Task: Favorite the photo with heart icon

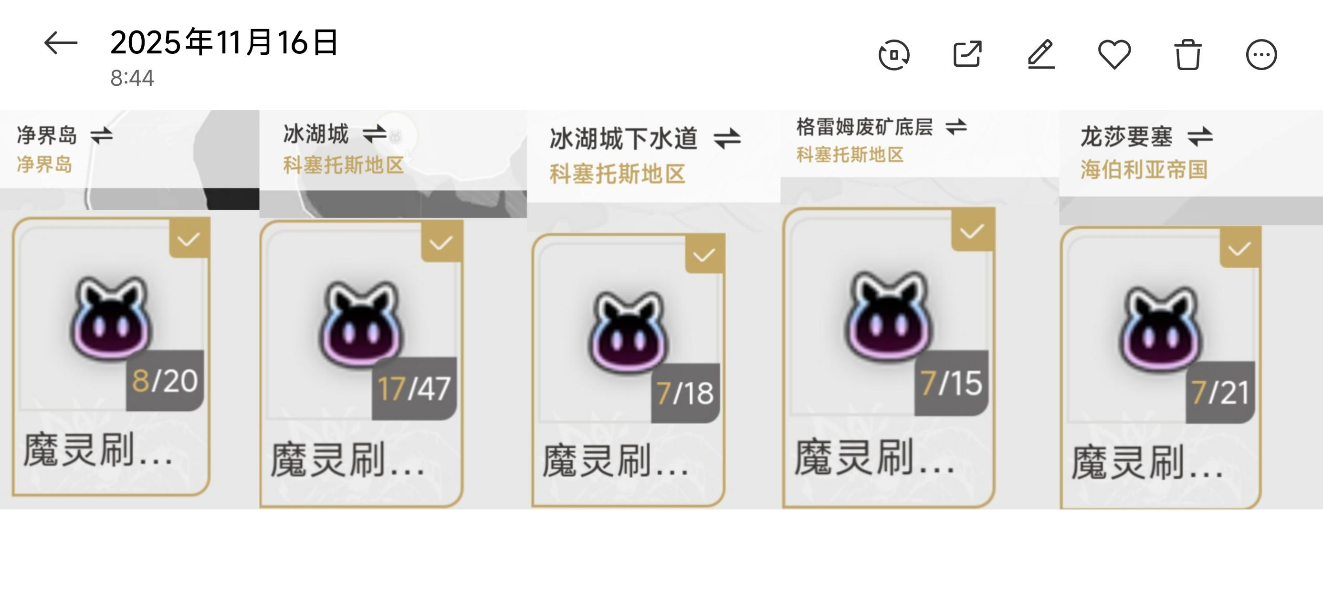Action: tap(1114, 54)
